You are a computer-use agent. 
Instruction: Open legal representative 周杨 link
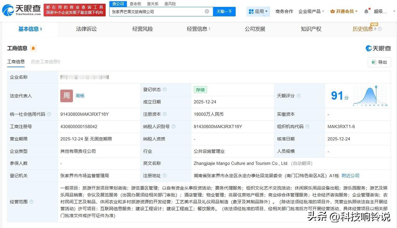80,96
